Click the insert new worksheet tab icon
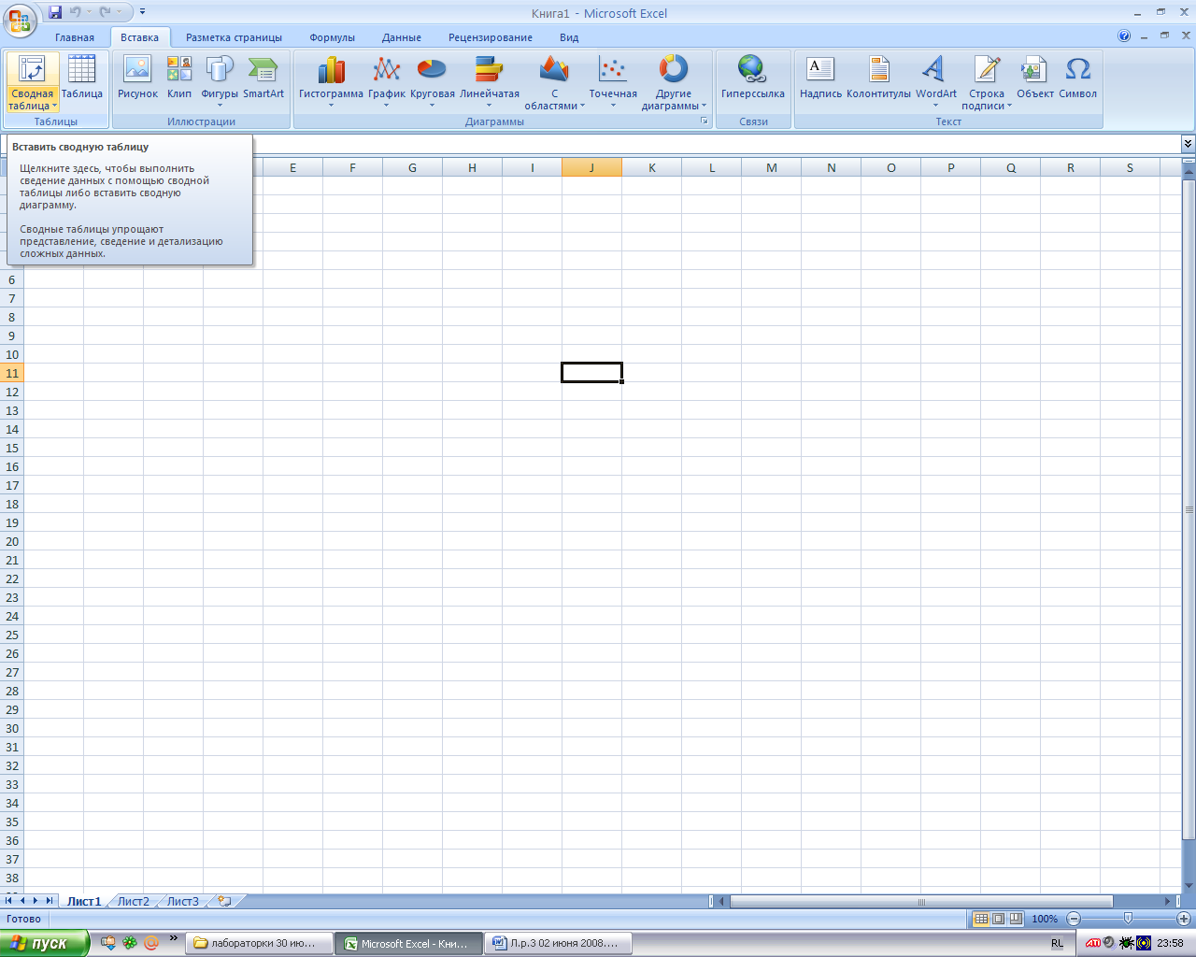Viewport: 1196px width, 957px height. pyautogui.click(x=224, y=901)
